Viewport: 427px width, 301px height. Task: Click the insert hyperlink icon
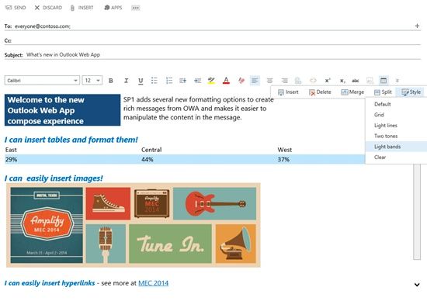(x=298, y=81)
